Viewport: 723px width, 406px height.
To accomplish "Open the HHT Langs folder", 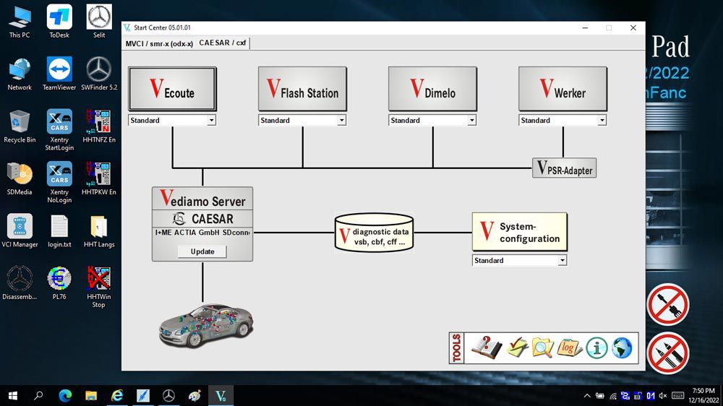I will (98, 231).
